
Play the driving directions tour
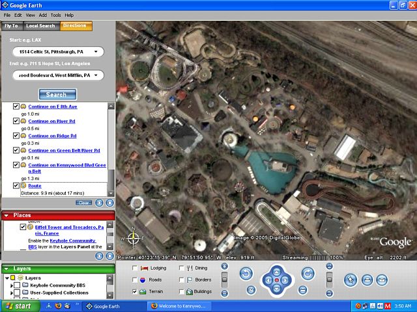(x=99, y=203)
